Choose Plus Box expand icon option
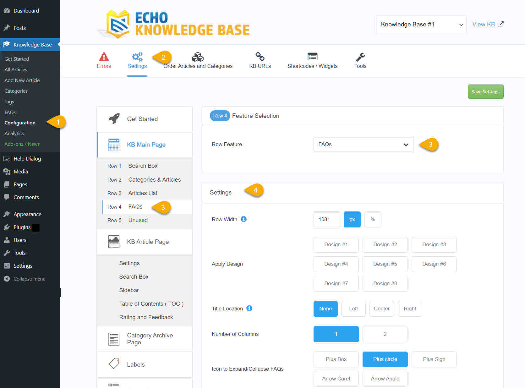The width and height of the screenshot is (525, 388). (336, 359)
